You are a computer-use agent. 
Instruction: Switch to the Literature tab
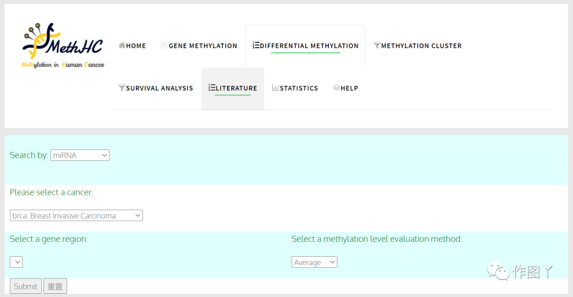233,88
